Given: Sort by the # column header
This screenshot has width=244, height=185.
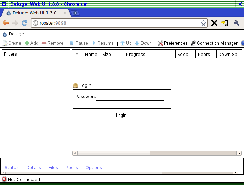Looking at the screenshot, I should coord(78,54).
